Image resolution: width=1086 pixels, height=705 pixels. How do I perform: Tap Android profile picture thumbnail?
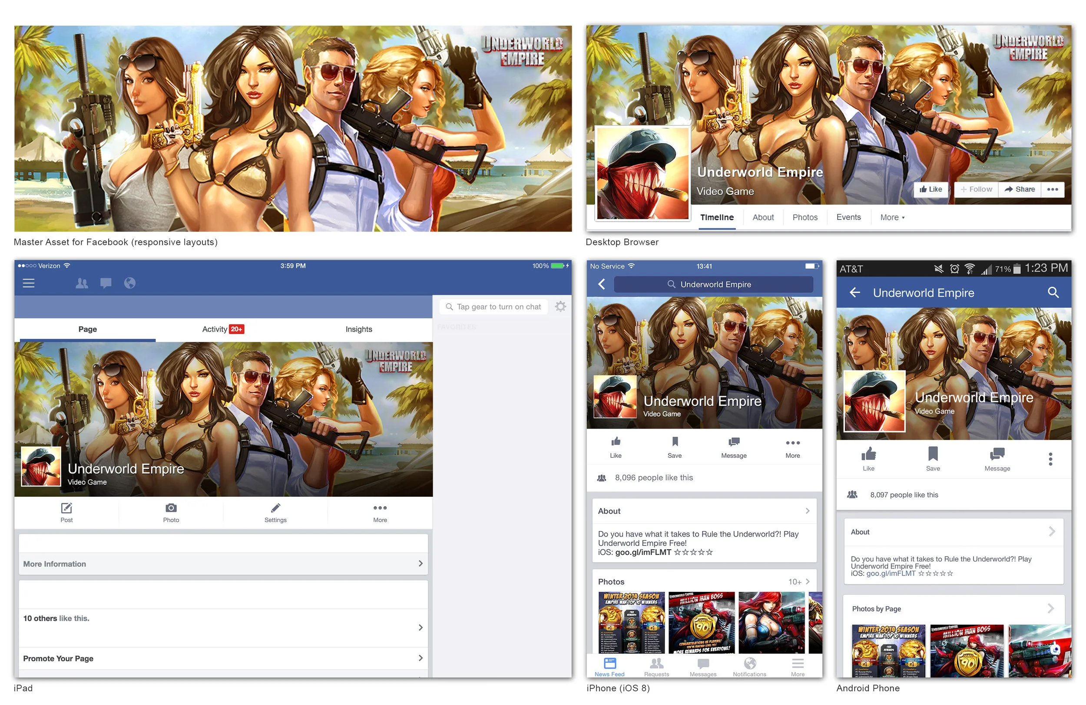click(875, 401)
